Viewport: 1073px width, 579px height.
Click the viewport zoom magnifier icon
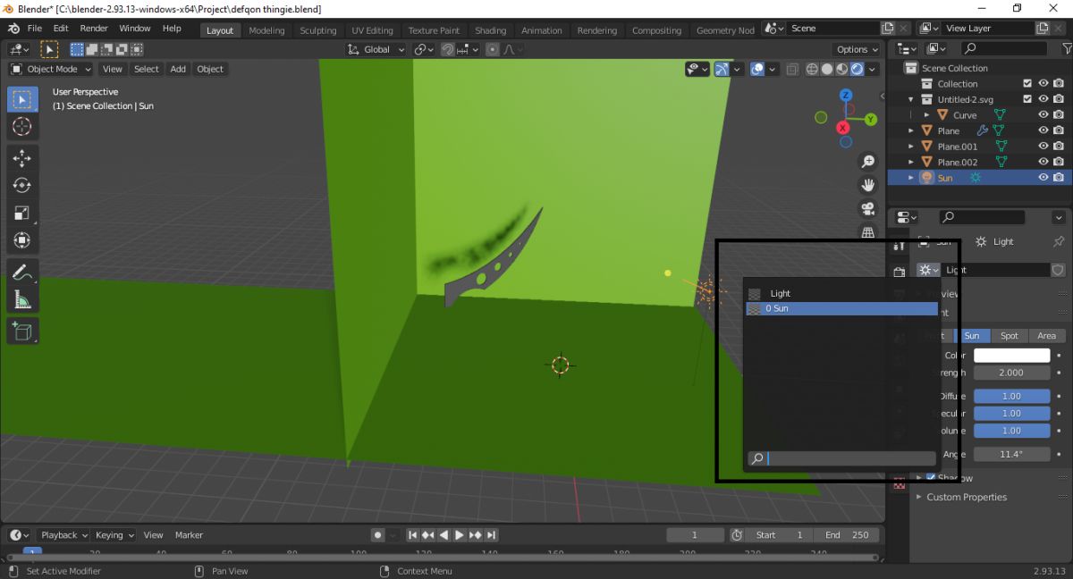867,162
